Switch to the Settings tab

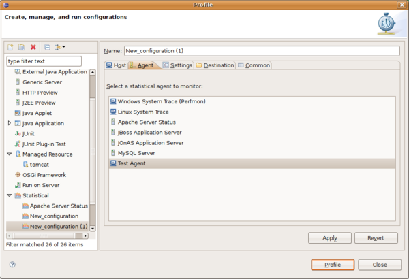coord(177,65)
